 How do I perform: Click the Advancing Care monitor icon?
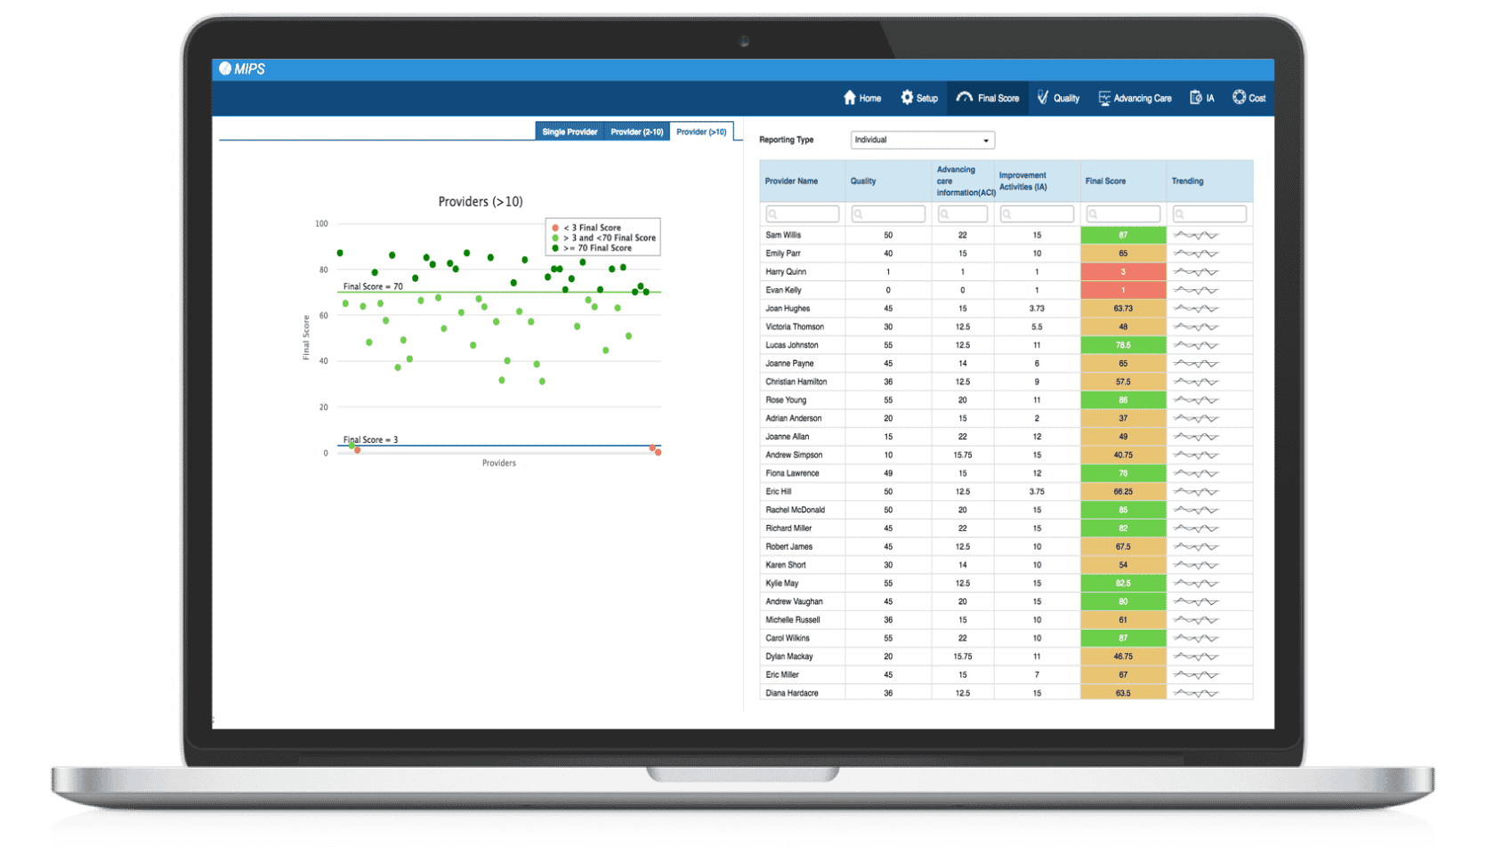point(1104,98)
